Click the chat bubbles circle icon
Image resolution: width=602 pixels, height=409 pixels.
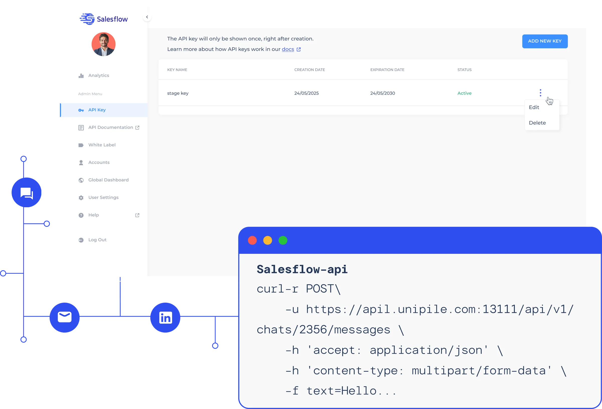click(x=26, y=192)
